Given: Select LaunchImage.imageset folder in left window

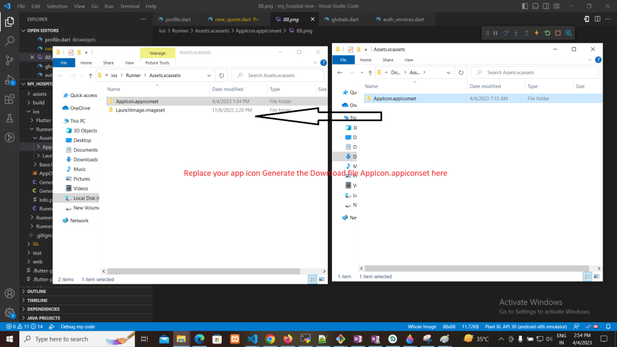Looking at the screenshot, I should [140, 110].
